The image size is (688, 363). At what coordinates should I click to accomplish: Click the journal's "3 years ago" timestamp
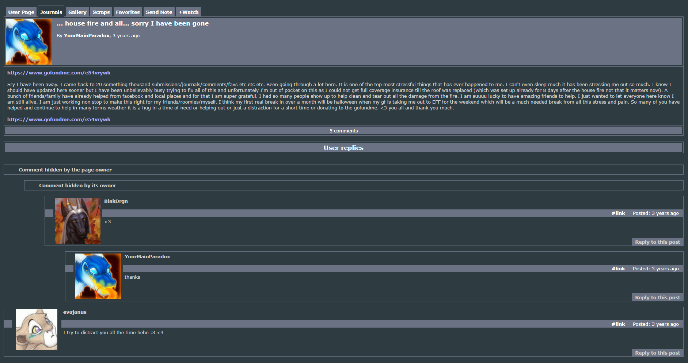[x=126, y=36]
